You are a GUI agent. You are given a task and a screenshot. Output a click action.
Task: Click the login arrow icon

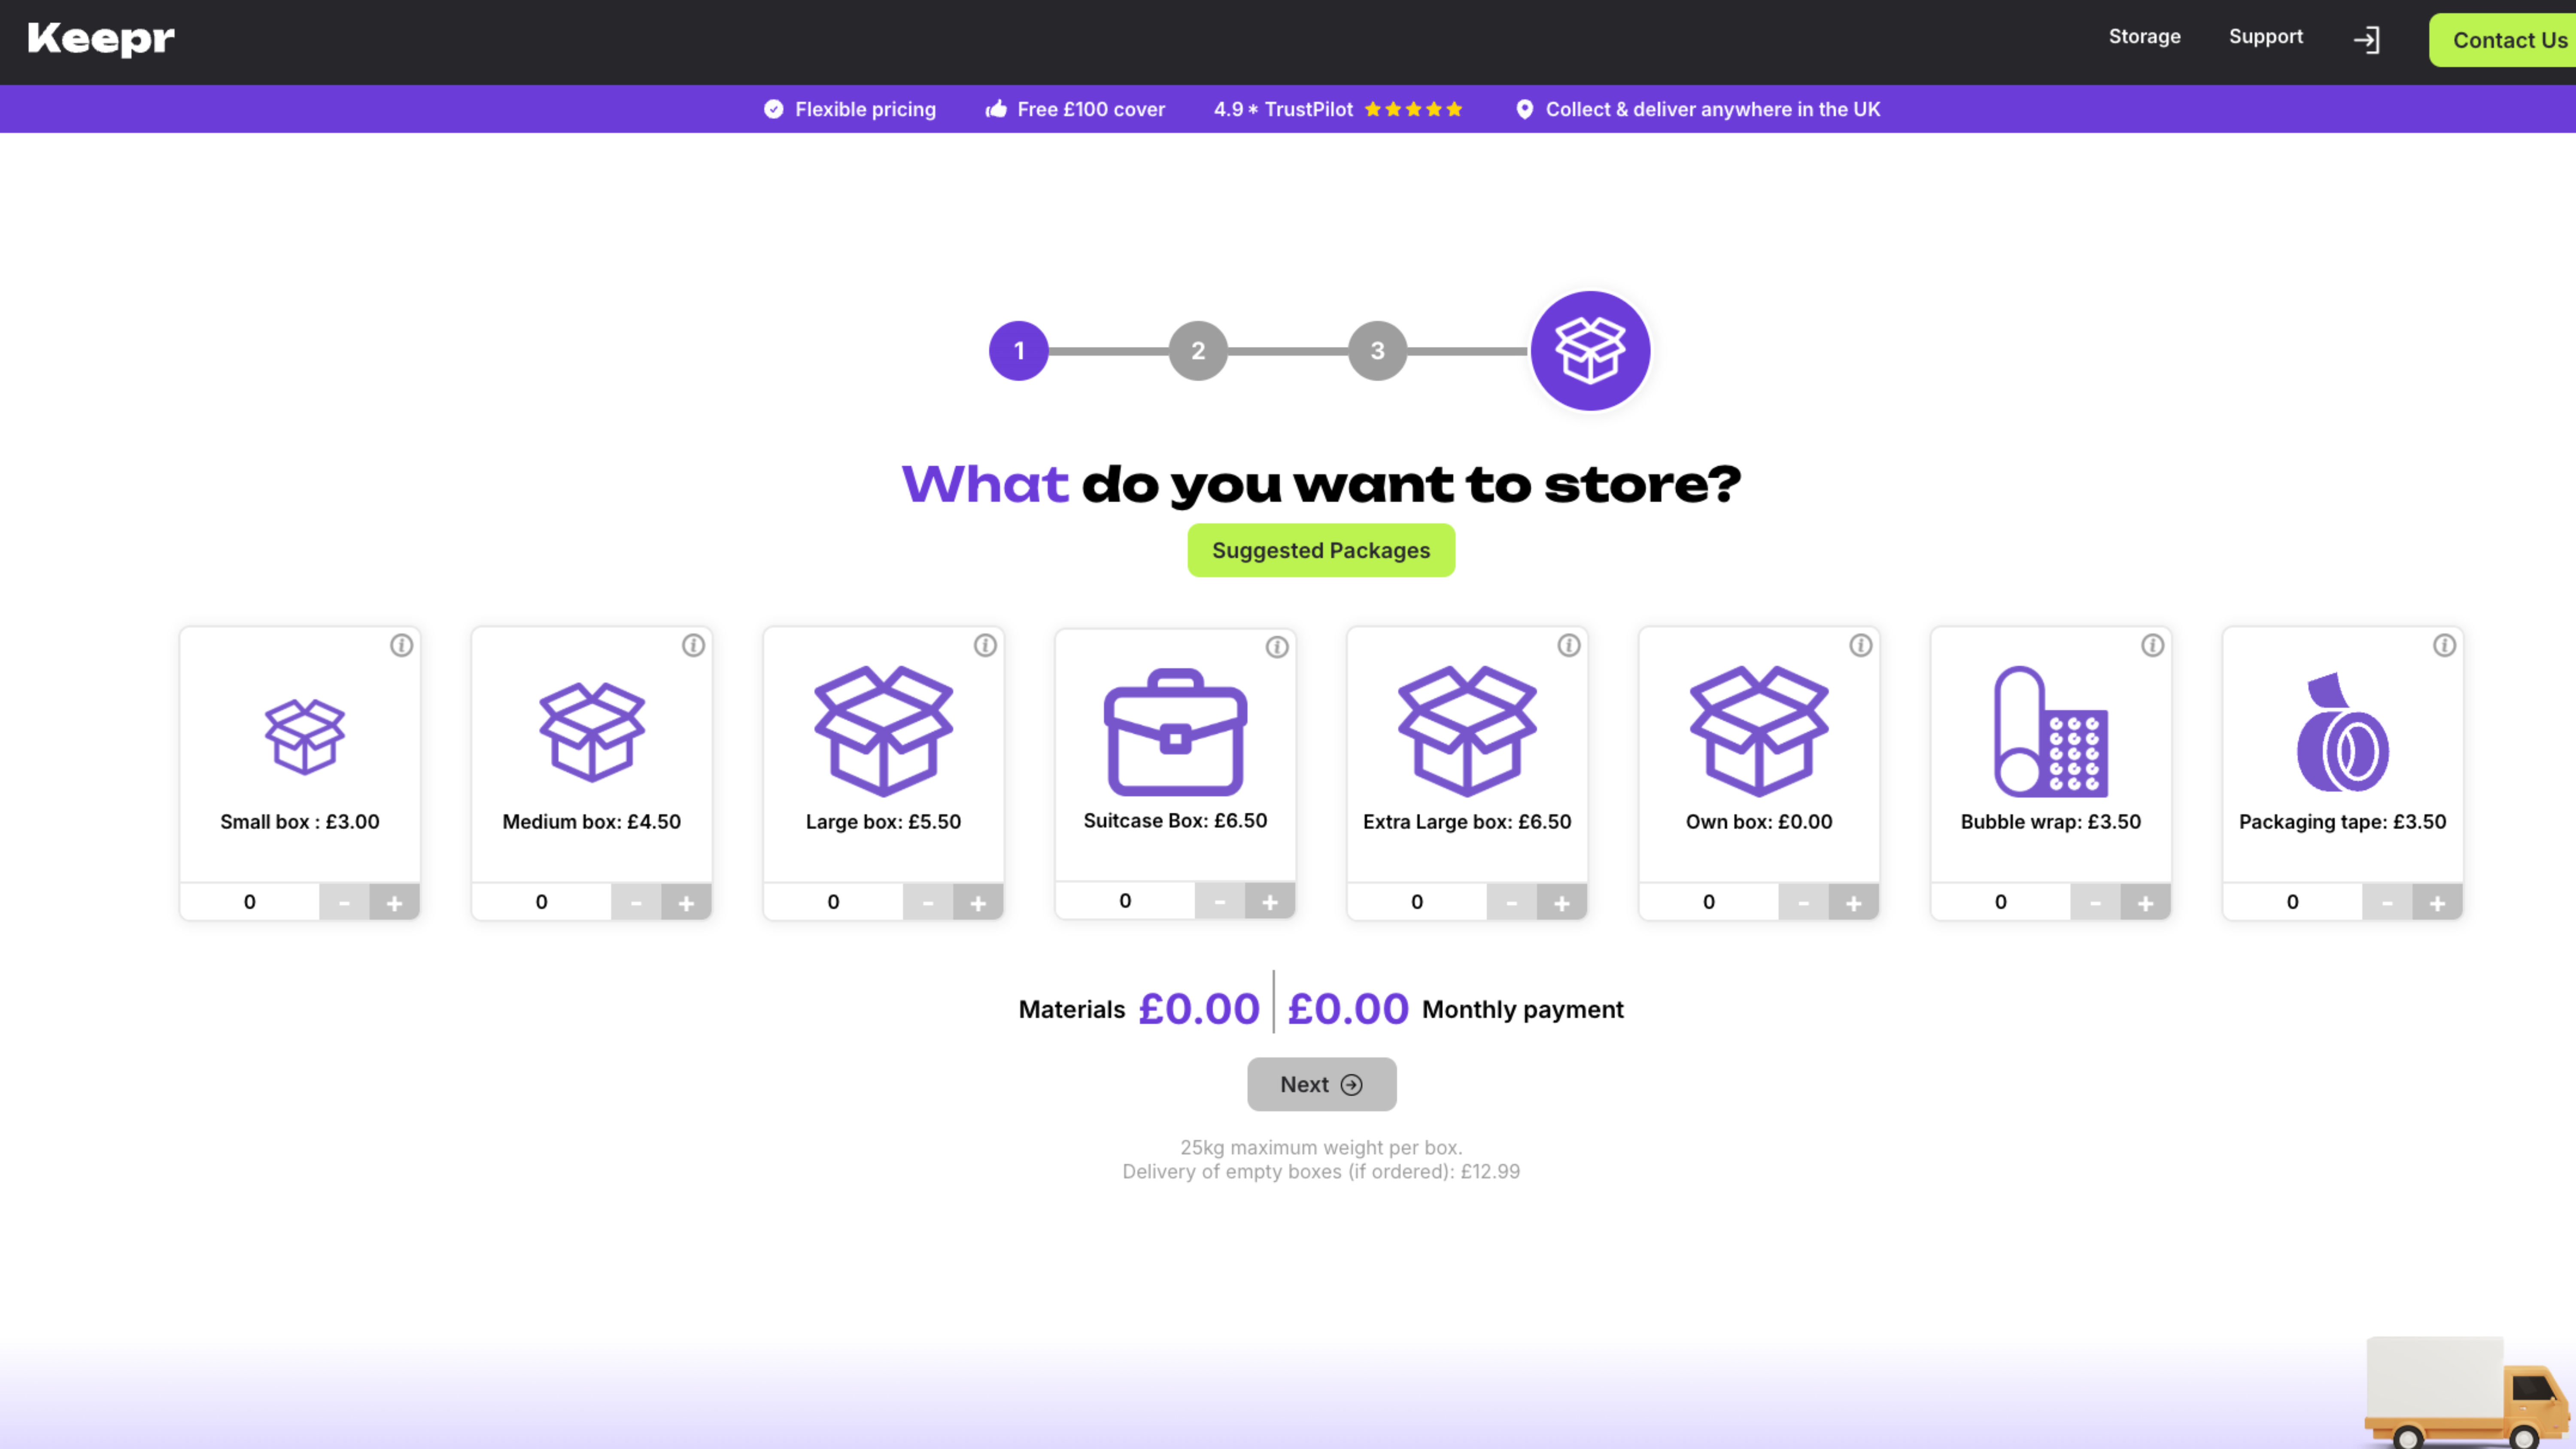(2366, 40)
